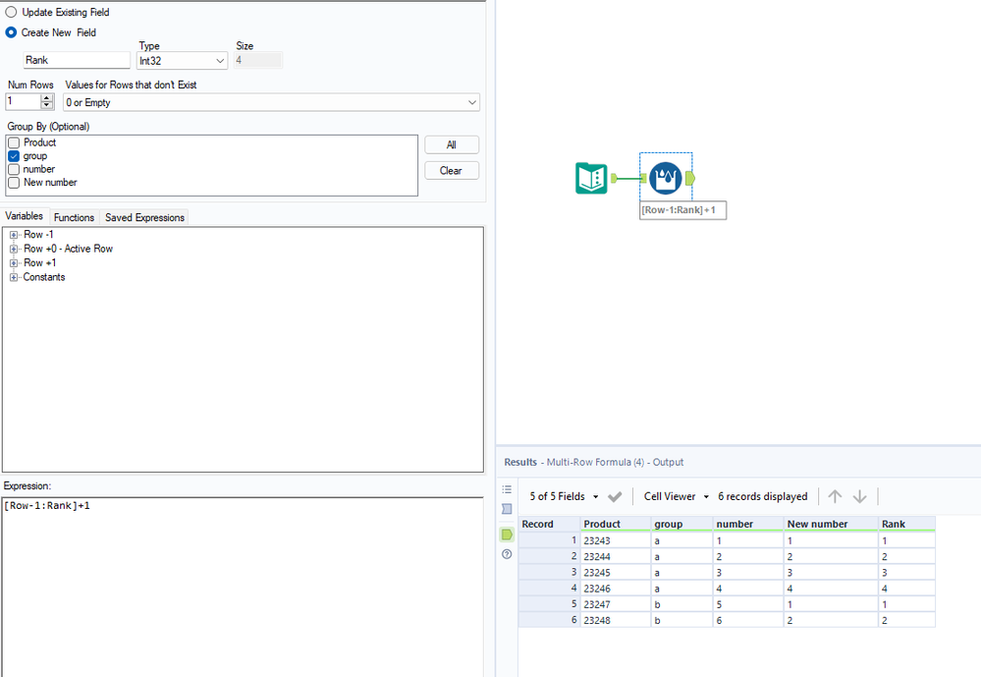Click the Record column header

(549, 524)
